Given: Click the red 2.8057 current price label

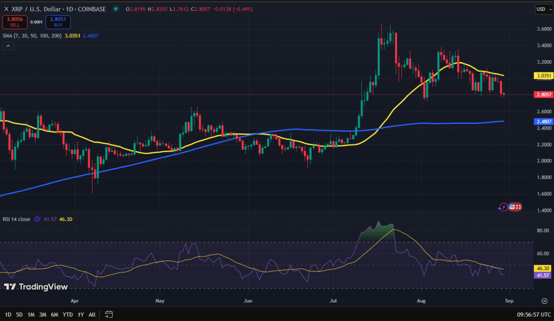Looking at the screenshot, I should click(x=543, y=95).
